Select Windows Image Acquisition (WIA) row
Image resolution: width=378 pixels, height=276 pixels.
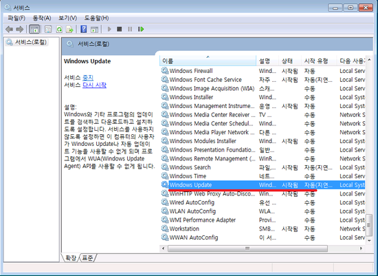tap(263, 88)
